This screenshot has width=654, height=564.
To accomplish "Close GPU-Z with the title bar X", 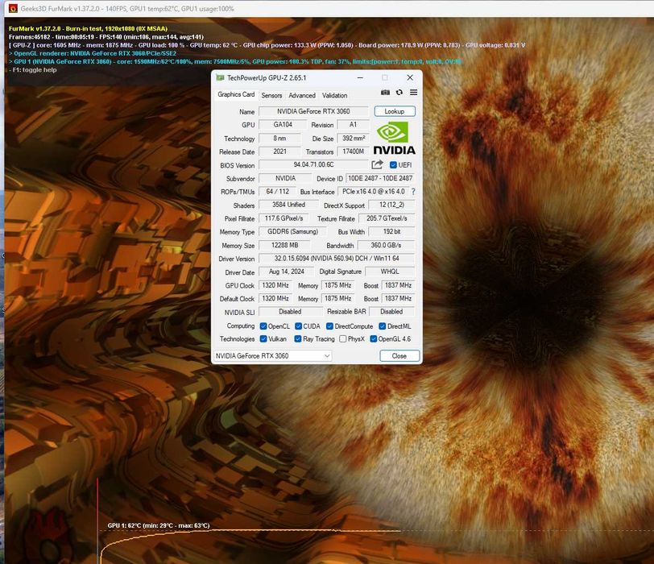I will point(410,77).
